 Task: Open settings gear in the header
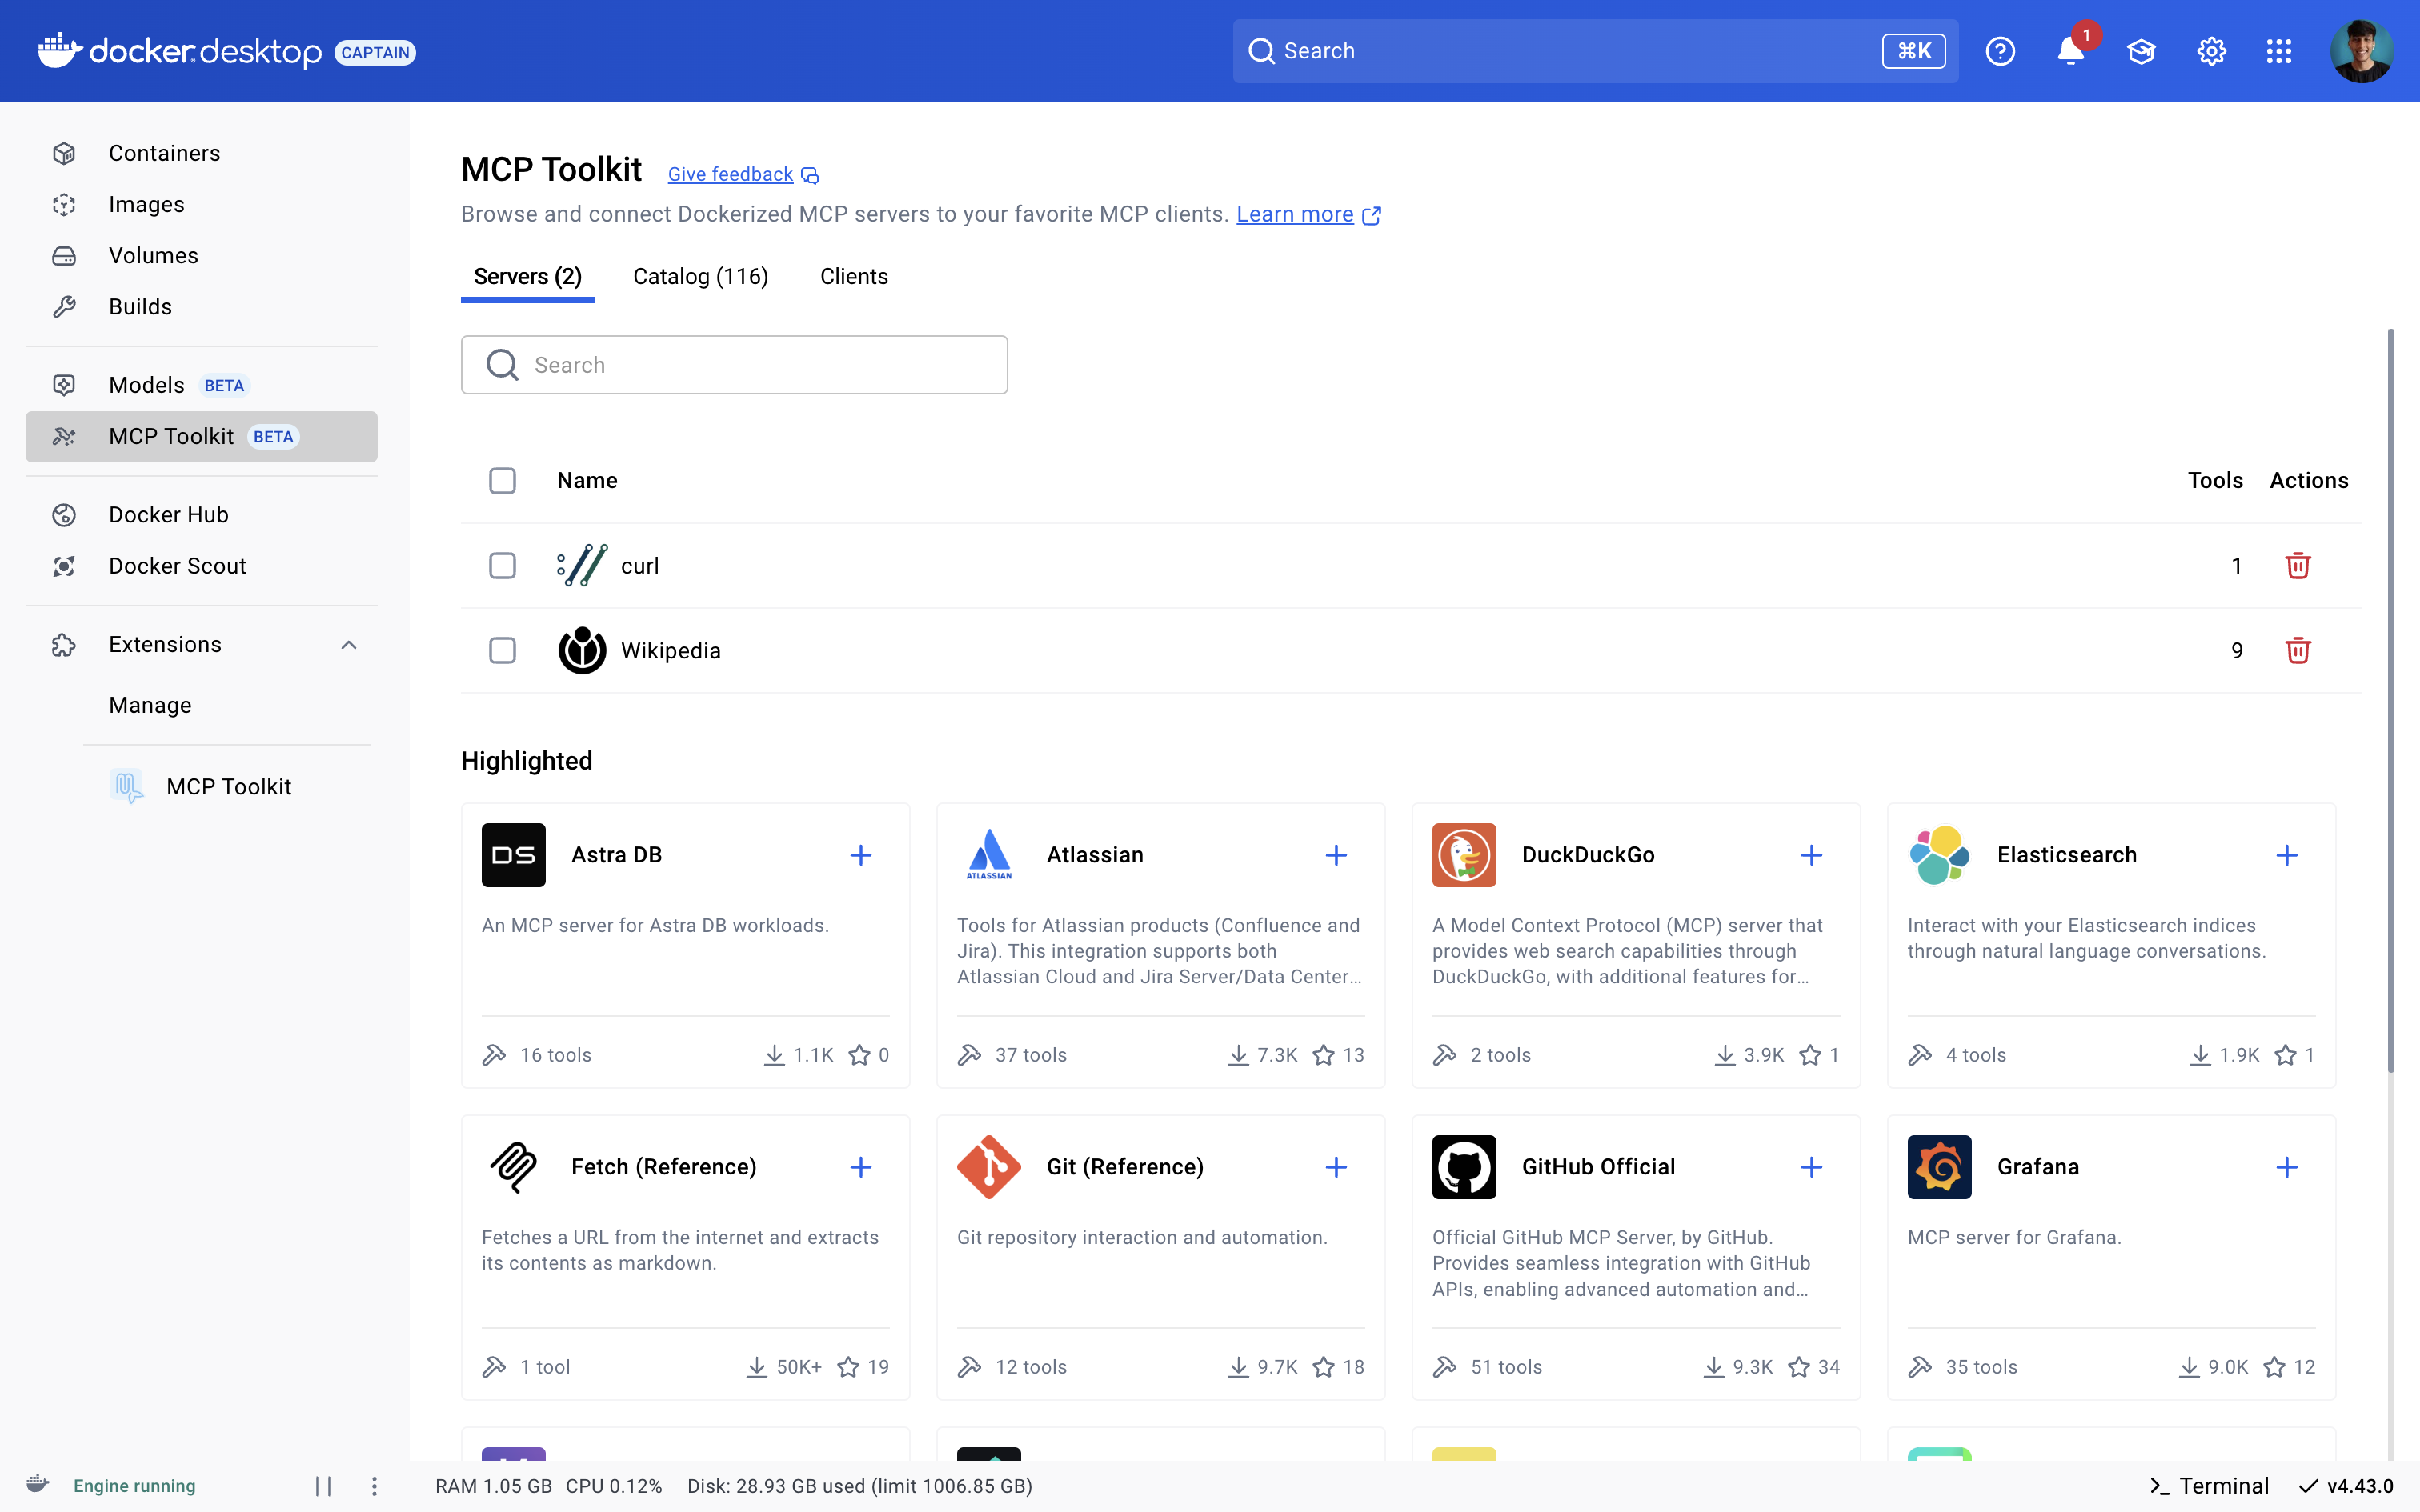[x=2211, y=51]
